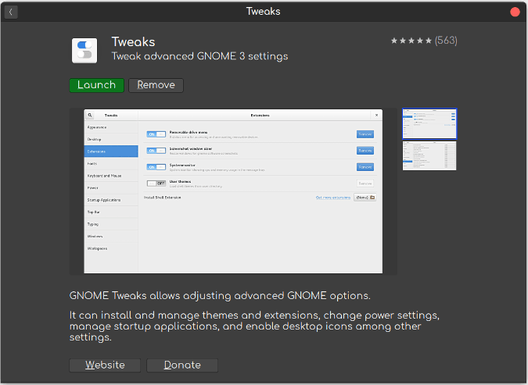Click the Systemmonitor Remove button in preview
Screen dimensions: 528x385
point(365,167)
